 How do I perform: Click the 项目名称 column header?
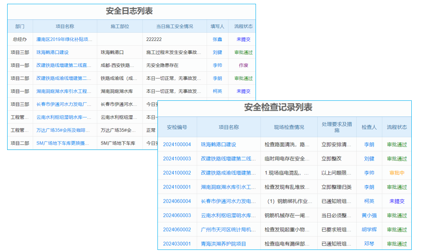[65, 26]
